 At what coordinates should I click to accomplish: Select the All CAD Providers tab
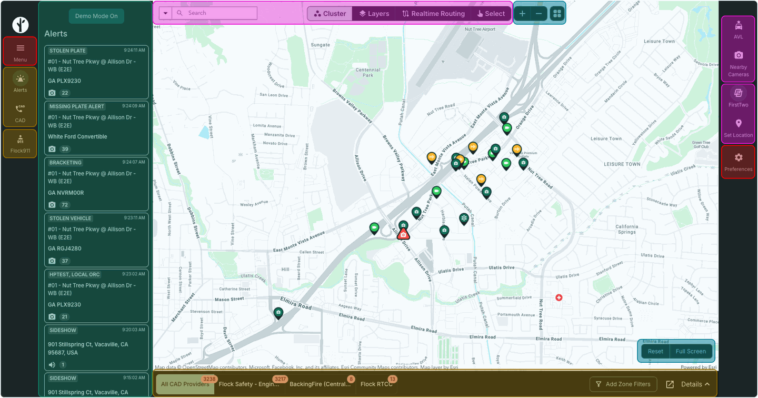185,384
